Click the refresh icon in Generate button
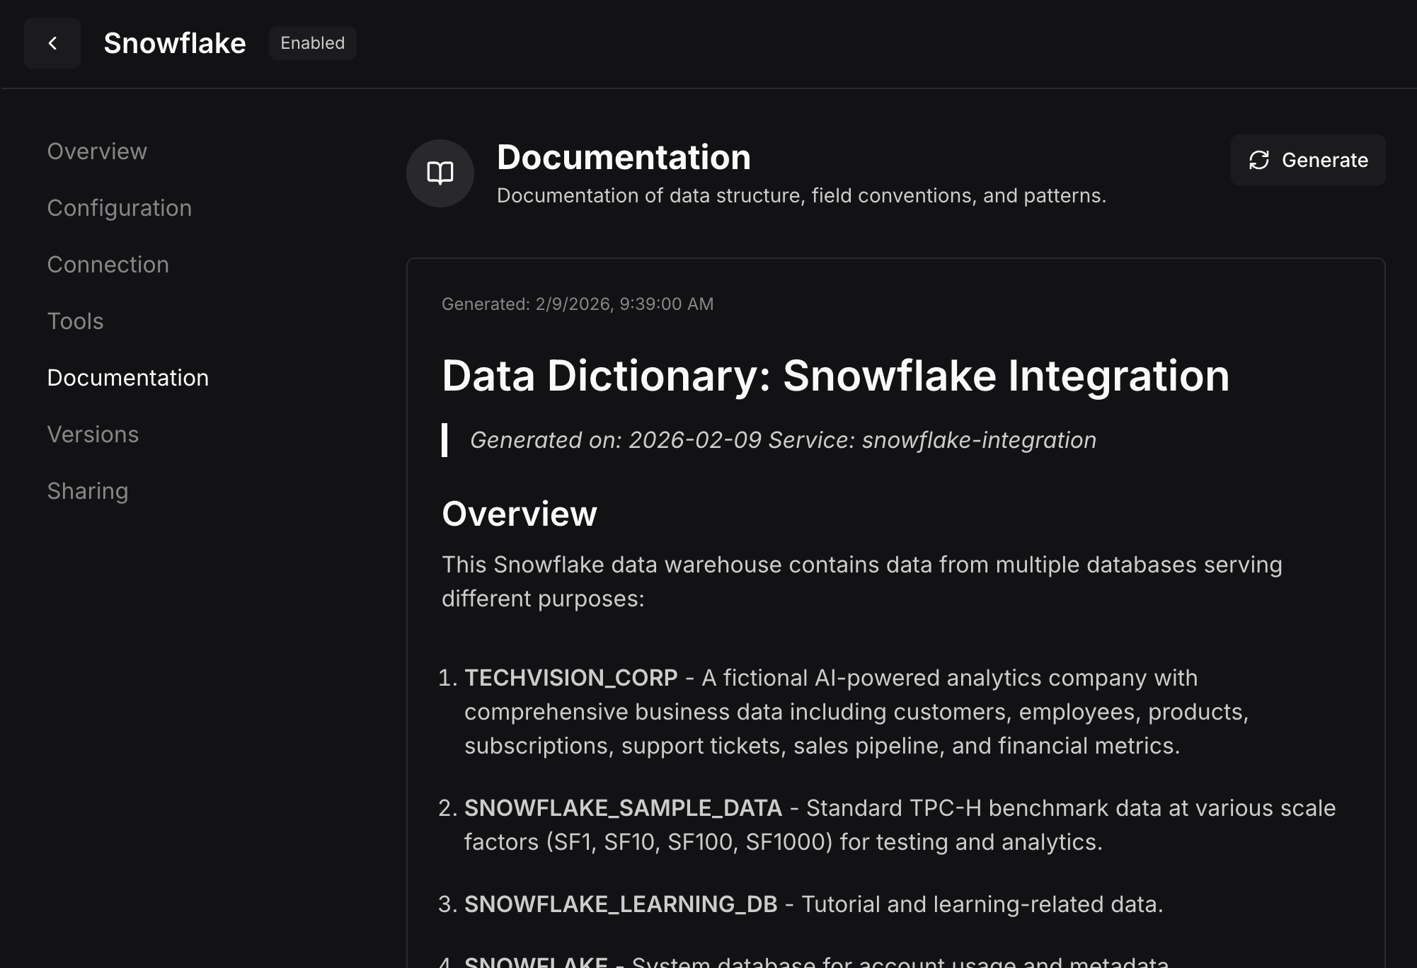The image size is (1417, 968). (x=1258, y=160)
